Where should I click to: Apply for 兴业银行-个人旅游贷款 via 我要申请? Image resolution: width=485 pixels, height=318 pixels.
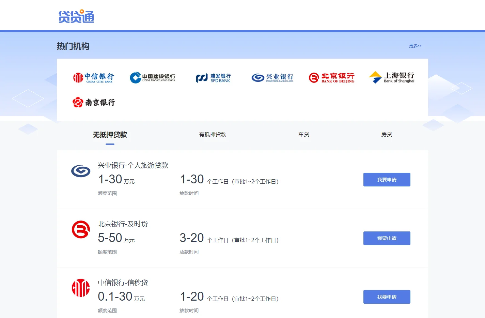[387, 180]
